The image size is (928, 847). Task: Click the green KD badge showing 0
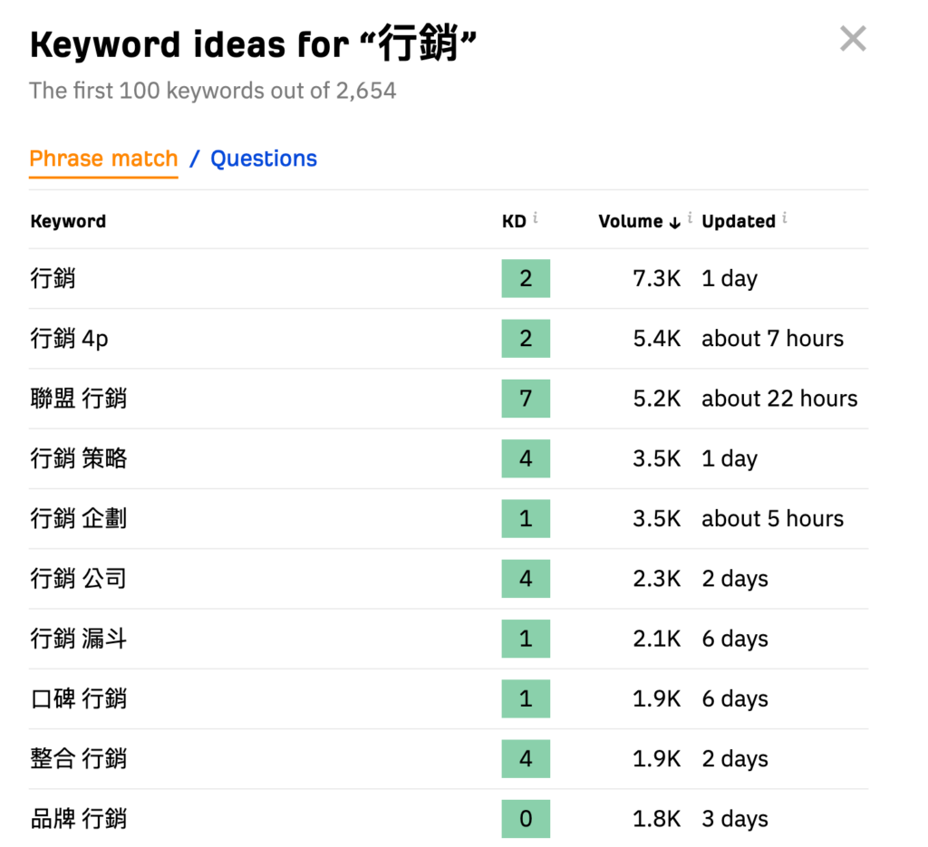point(526,820)
